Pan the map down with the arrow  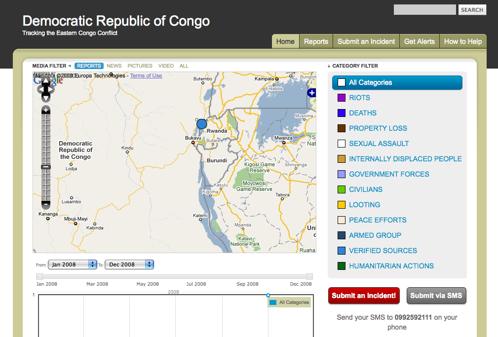click(46, 98)
